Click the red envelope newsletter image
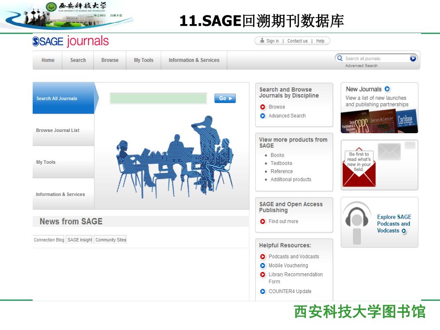This screenshot has height=330, width=440. (359, 167)
